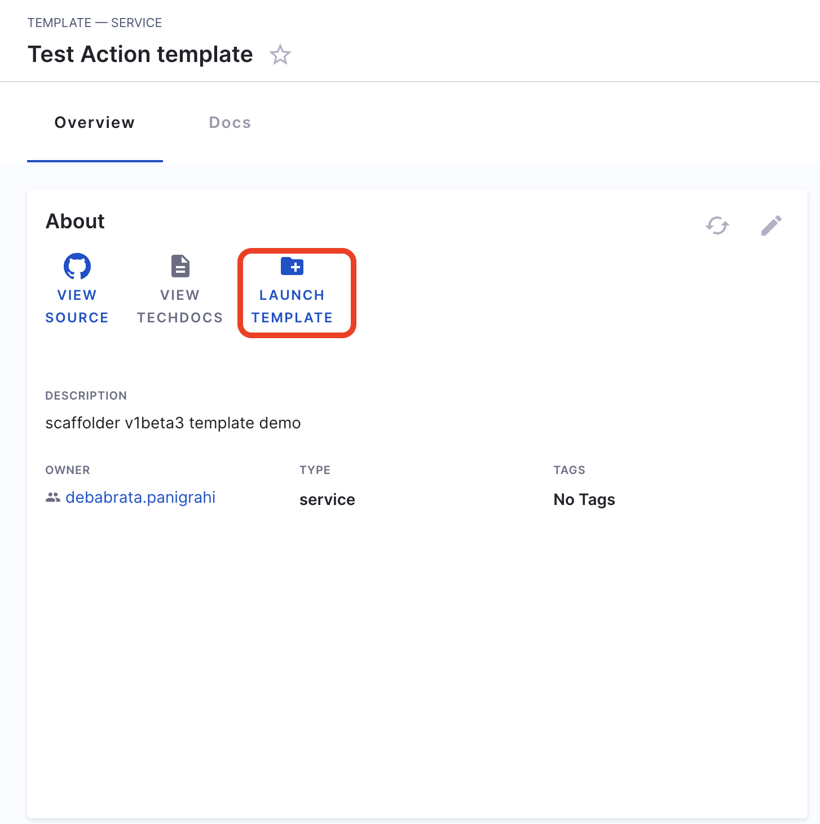Click the TEMPLATE — SERVICE breadcrumb text
The height and width of the screenshot is (824, 820).
[x=95, y=23]
